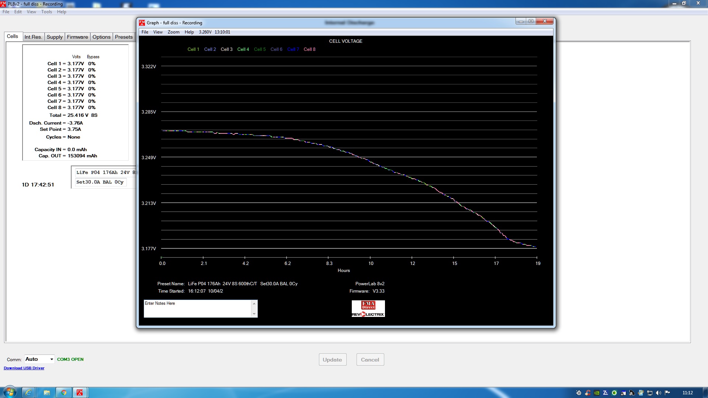Toggle Cell 1 trace in legend
The width and height of the screenshot is (708, 398).
click(x=193, y=49)
